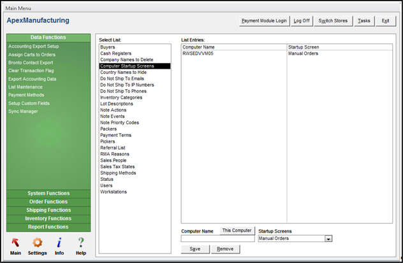
Task: Click the Main arrow icon
Action: [x=15, y=243]
